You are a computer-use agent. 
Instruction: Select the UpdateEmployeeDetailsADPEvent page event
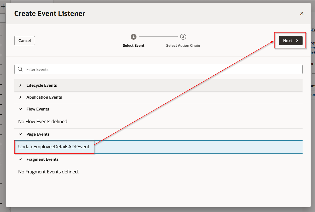coord(54,147)
